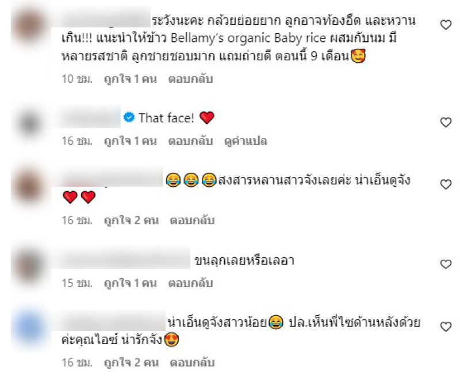Open the blue avatar of last commenter
This screenshot has height=378, width=460.
[x=30, y=327]
